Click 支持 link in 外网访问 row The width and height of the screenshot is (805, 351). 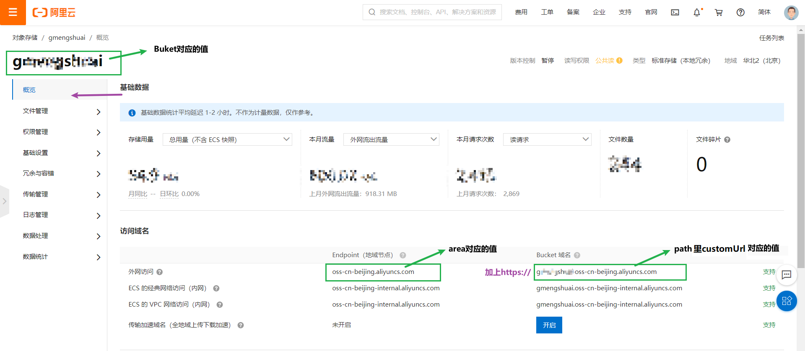pos(769,272)
